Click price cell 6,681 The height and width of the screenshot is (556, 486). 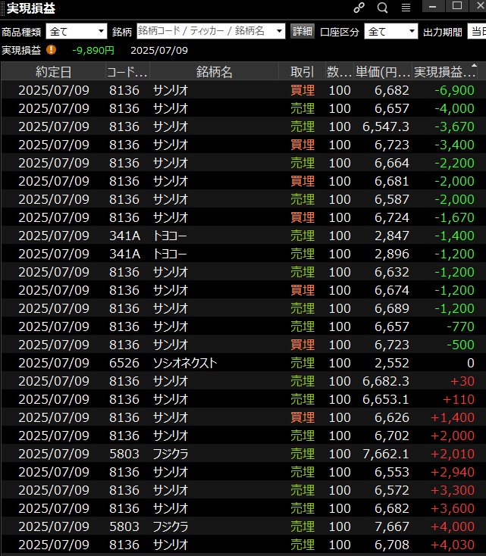coord(392,181)
